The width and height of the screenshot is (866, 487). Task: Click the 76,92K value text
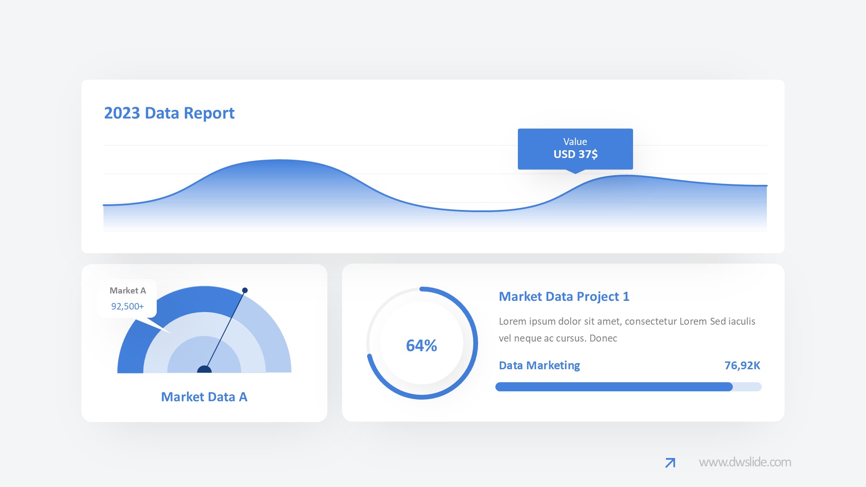click(x=742, y=365)
